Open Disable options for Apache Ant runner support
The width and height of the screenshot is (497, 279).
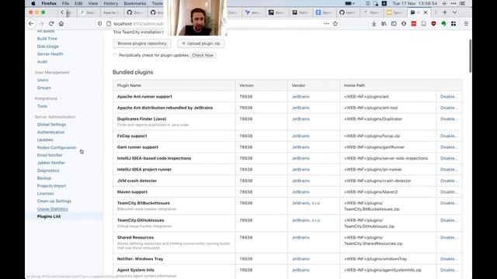tap(449, 97)
